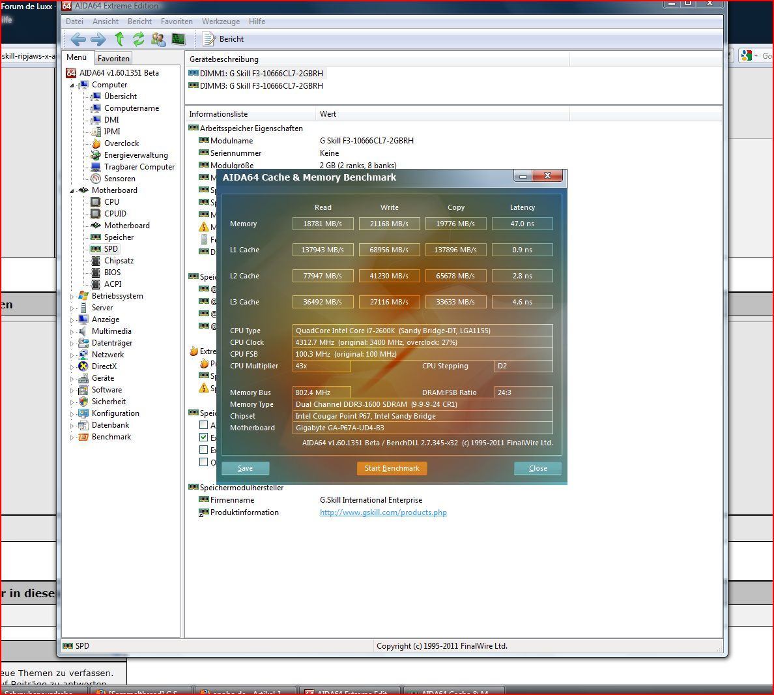Select DIMM3: G Skill F3-10666CL7-2GBRH device
774x695 pixels.
point(256,86)
